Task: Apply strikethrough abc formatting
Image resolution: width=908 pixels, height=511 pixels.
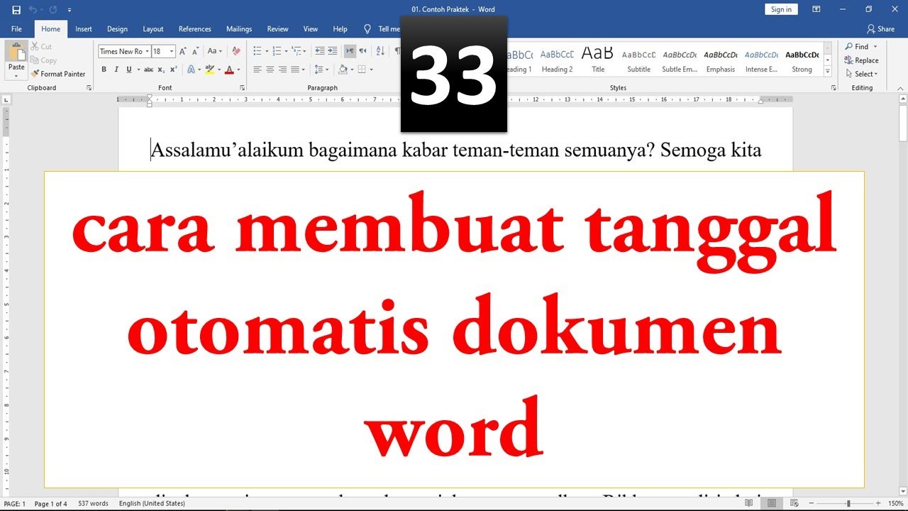Action: [x=148, y=70]
